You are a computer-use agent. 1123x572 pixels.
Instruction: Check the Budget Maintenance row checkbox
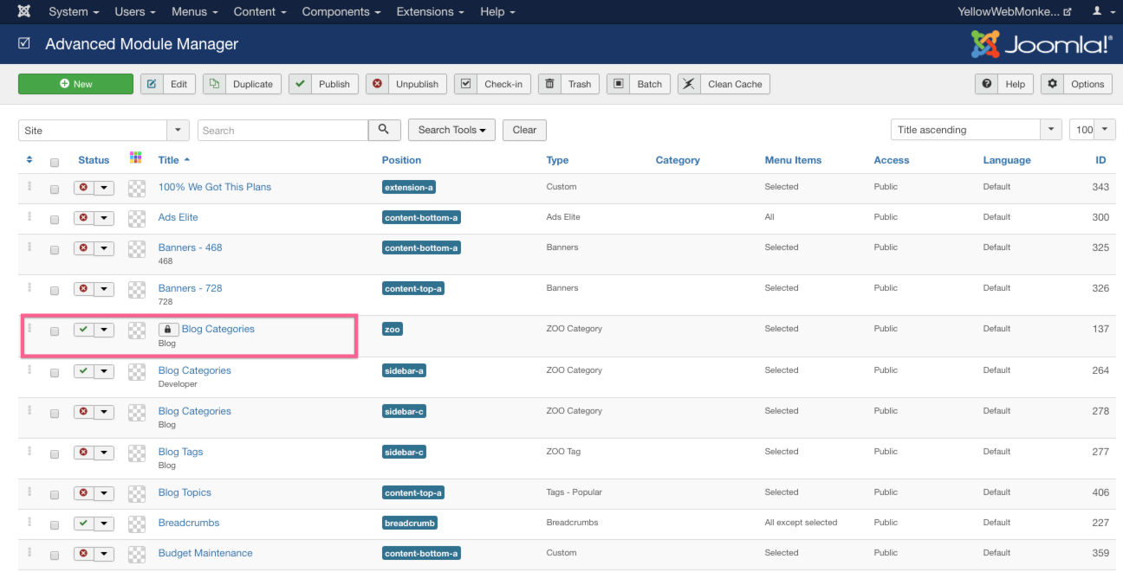click(55, 556)
